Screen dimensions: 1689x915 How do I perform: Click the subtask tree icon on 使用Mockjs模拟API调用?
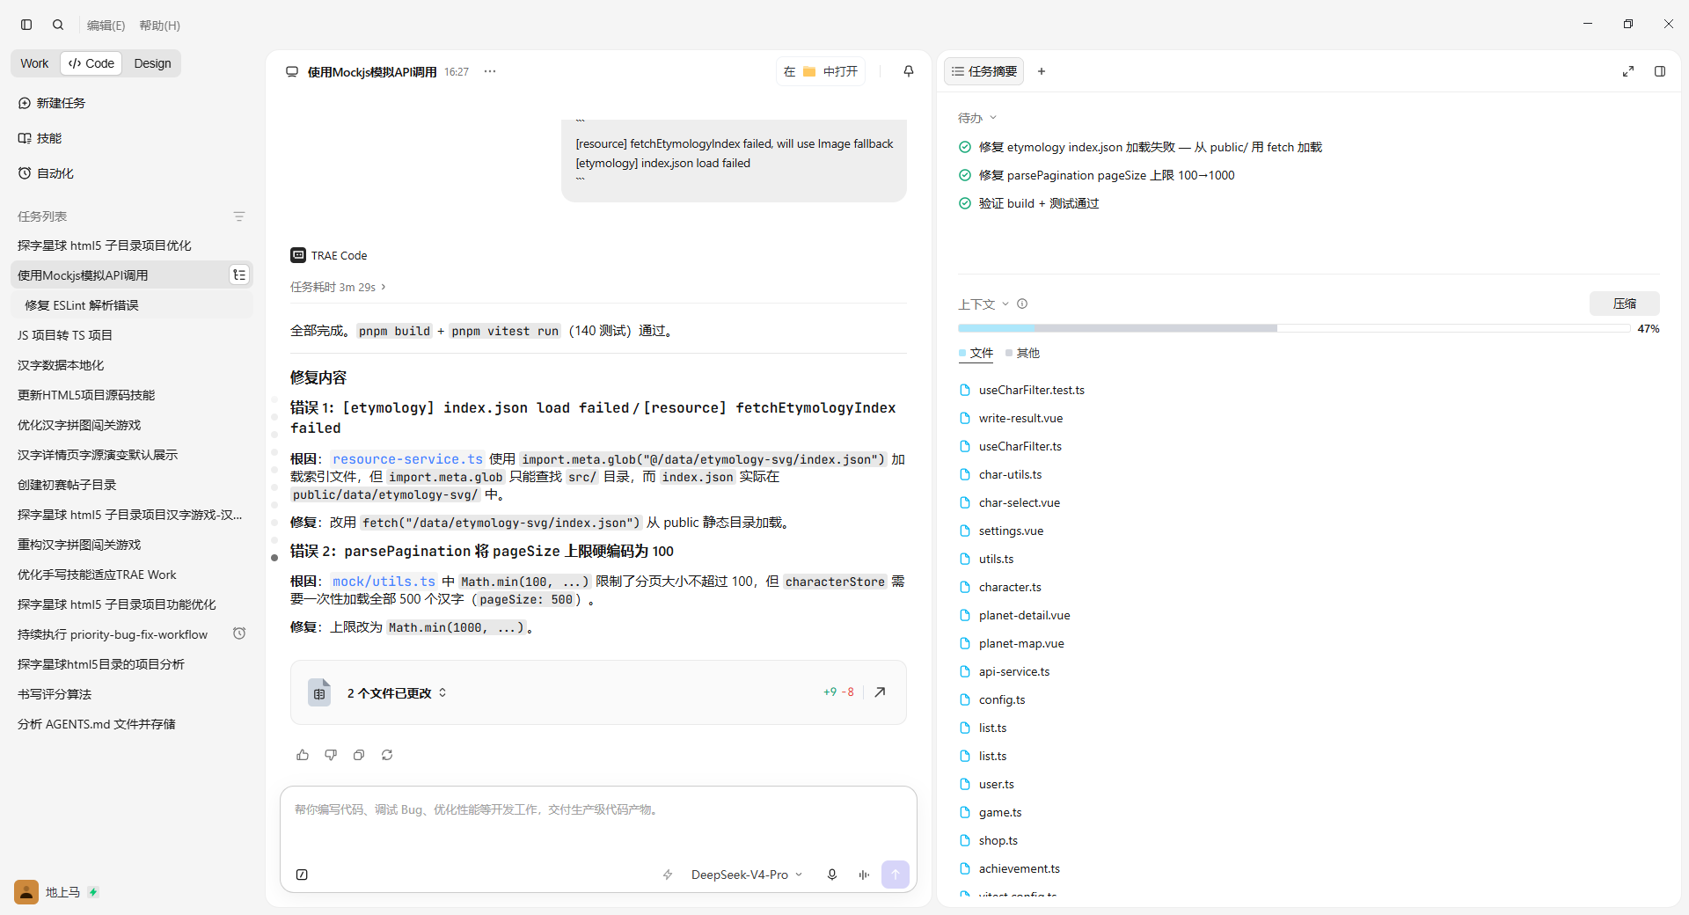click(239, 275)
